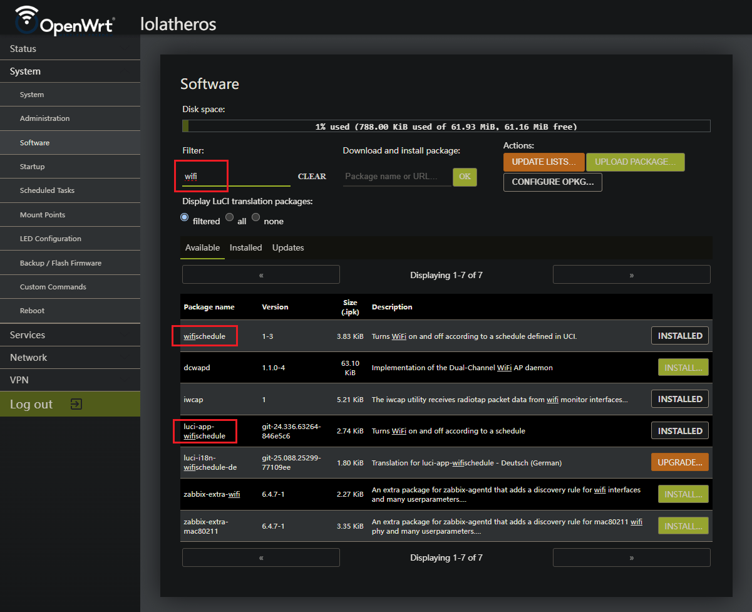752x612 pixels.
Task: Switch to the Available tab
Action: 202,248
